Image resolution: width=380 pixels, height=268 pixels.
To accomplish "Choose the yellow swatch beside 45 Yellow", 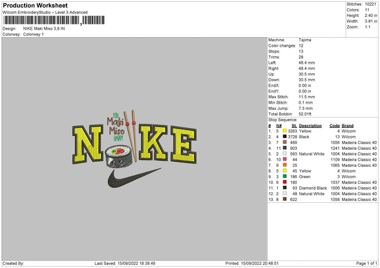I will 285,171.
